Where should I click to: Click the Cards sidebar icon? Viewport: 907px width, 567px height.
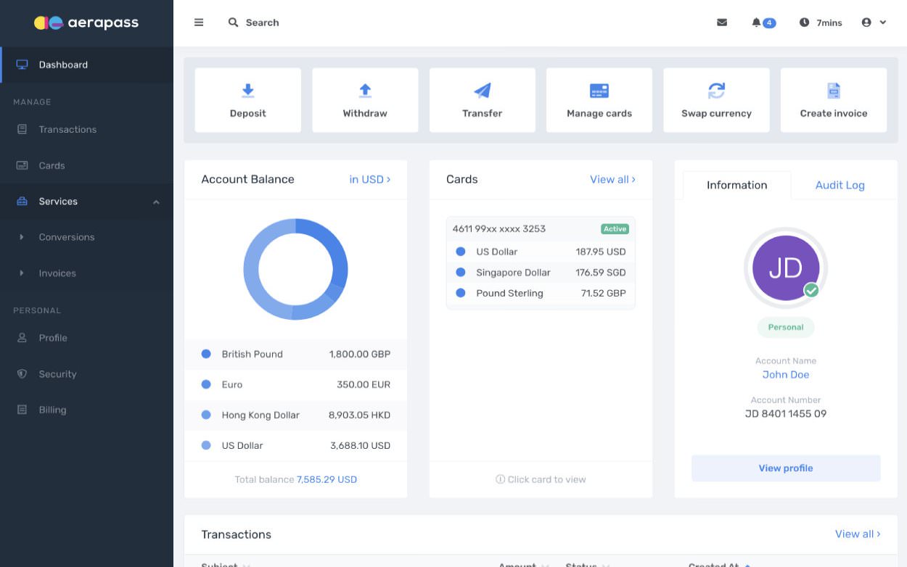22,165
